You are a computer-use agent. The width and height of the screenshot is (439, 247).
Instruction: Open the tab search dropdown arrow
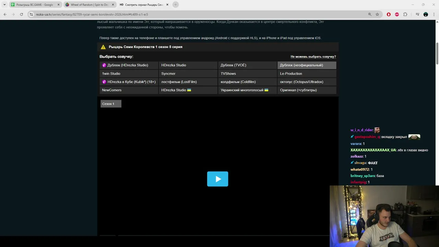coord(4,5)
